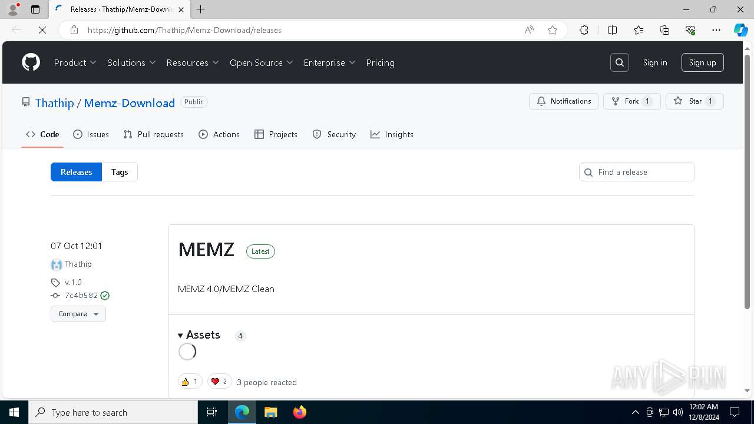Expand the Enterprise menu
Viewport: 754px width, 424px height.
click(330, 62)
